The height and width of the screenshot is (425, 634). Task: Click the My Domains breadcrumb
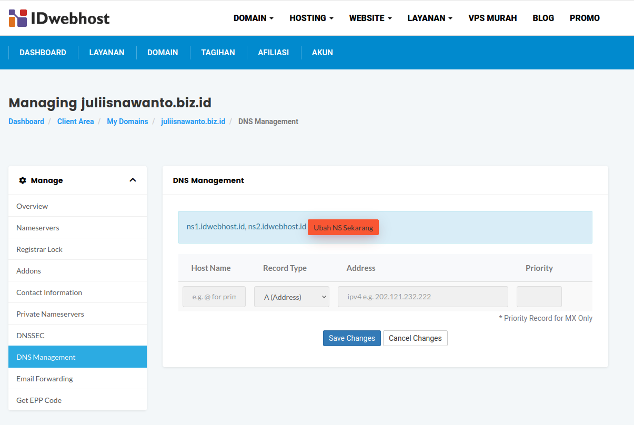click(x=127, y=122)
